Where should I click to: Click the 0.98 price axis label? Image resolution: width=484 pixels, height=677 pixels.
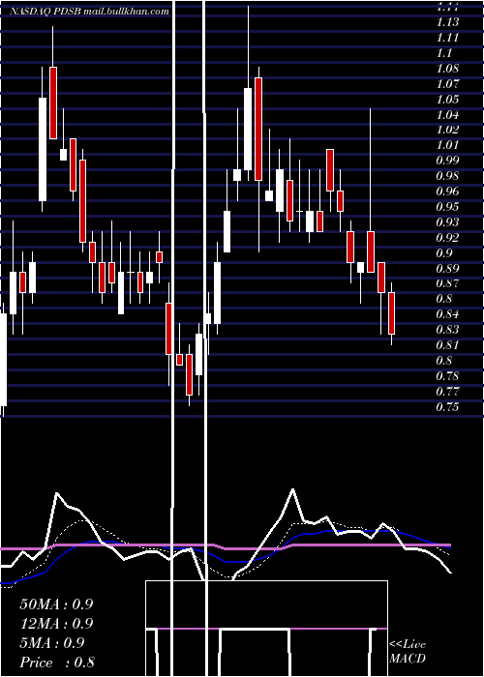click(447, 176)
